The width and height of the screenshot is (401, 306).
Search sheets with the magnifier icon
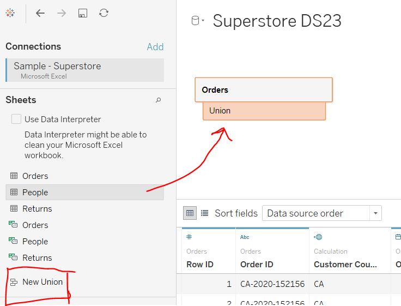[x=159, y=100]
